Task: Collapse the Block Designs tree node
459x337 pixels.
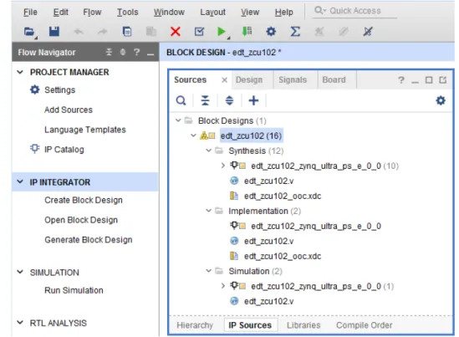Action: tap(178, 120)
